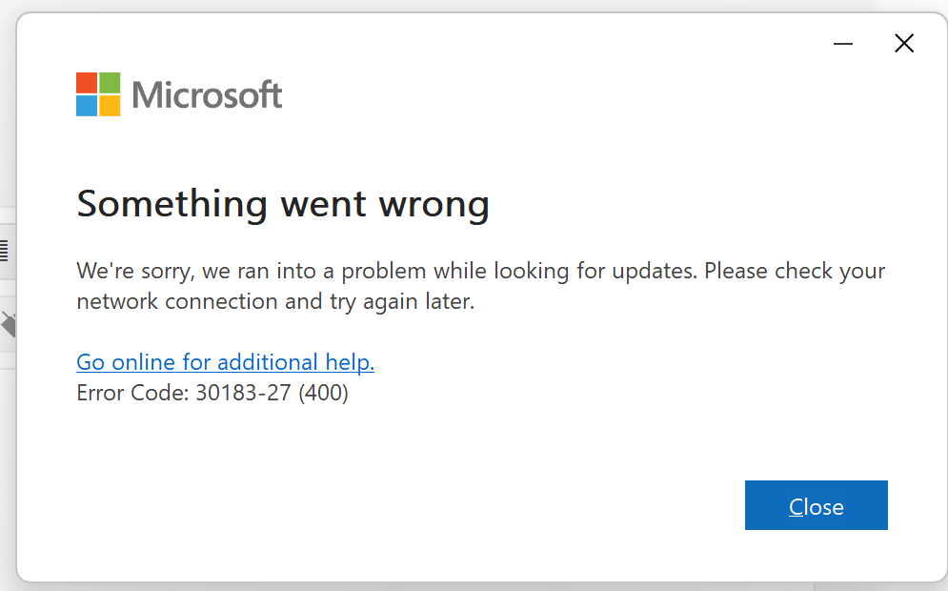Click the 'Error Code:' label text

coord(133,393)
